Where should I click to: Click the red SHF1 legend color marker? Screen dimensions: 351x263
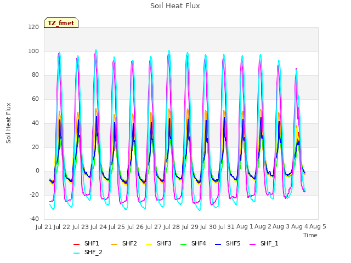click(77, 244)
